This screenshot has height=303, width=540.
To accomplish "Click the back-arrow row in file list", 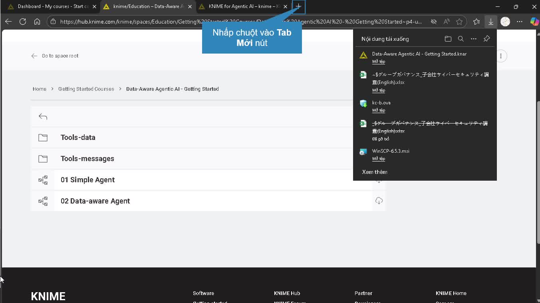I will click(x=43, y=117).
